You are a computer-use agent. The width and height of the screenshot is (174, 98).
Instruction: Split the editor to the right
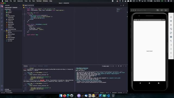coord(123,5)
